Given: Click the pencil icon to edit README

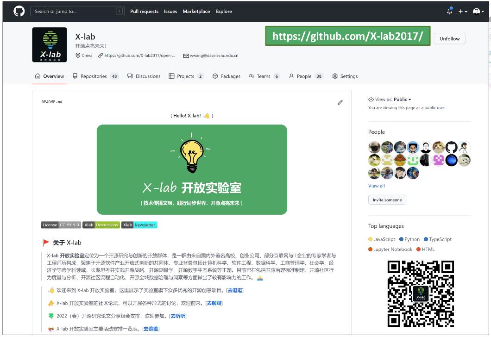Looking at the screenshot, I should click(x=340, y=102).
